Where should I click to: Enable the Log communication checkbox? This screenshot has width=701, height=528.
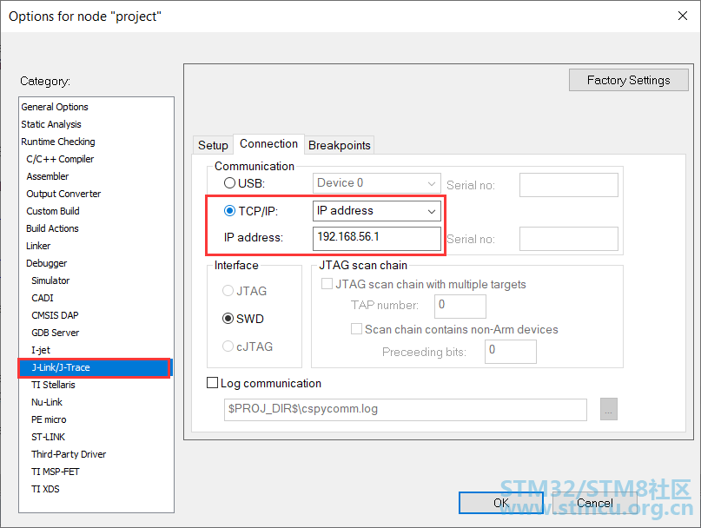(x=212, y=383)
